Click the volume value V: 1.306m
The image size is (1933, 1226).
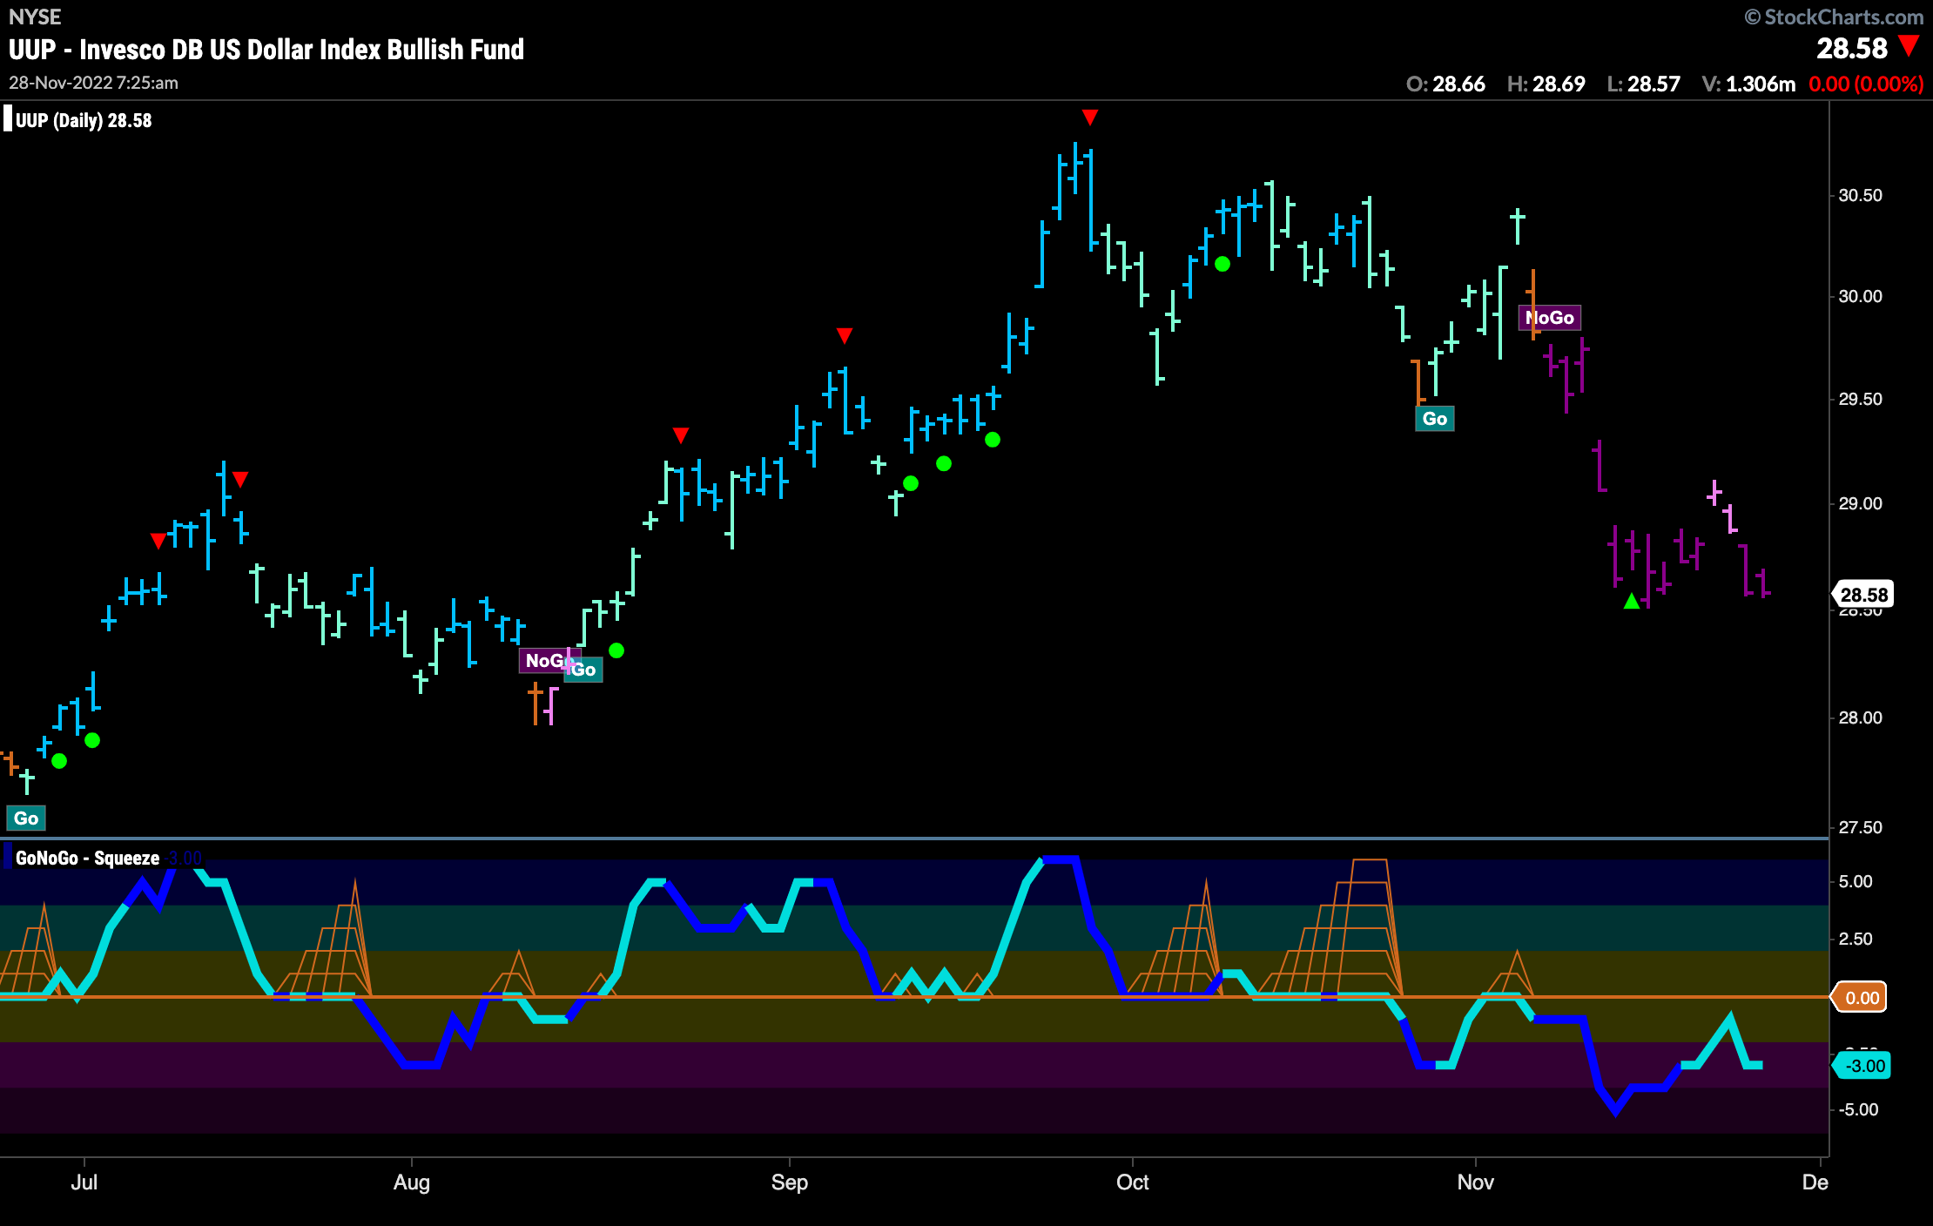pyautogui.click(x=1748, y=84)
